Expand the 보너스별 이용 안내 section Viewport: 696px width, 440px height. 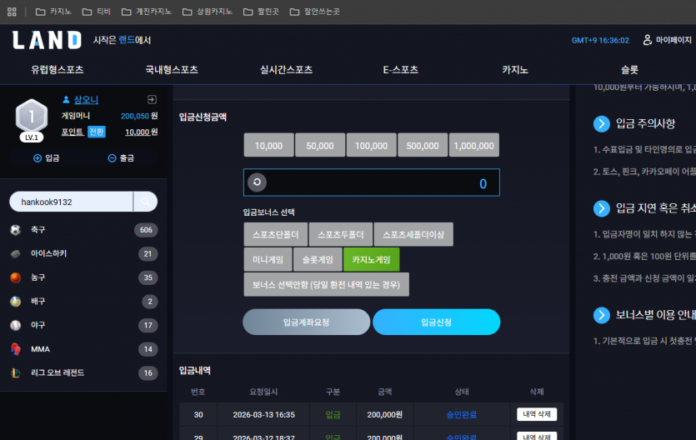[602, 315]
